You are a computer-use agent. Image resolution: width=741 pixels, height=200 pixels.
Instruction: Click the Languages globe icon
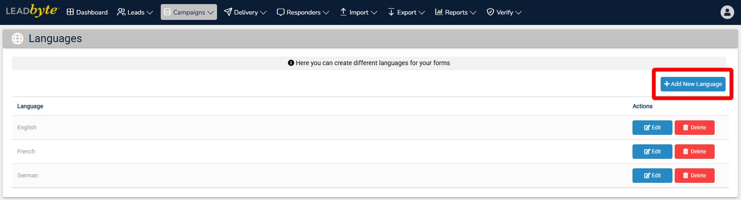18,39
